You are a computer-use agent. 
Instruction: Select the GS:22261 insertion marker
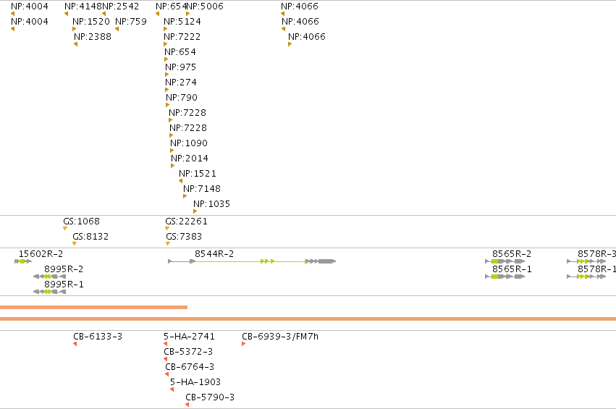pos(167,229)
